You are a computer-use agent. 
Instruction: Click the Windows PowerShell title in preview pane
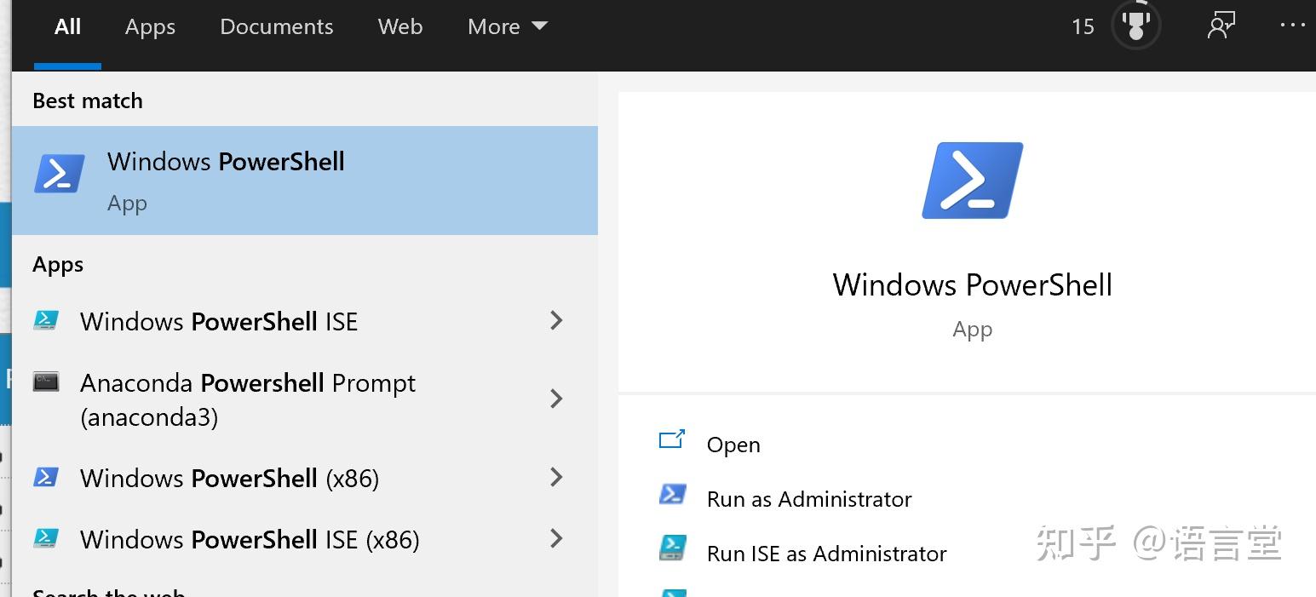[x=972, y=284]
